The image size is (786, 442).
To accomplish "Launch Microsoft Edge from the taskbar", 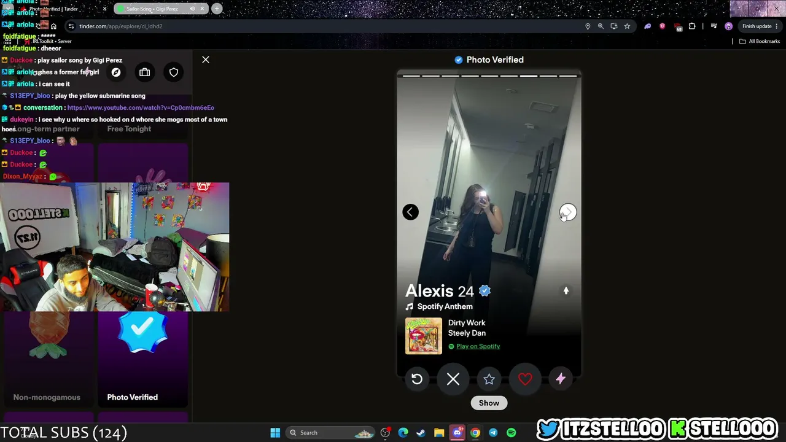I will coord(403,433).
